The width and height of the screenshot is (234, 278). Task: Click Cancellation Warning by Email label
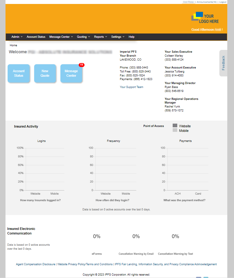[x=136, y=254]
